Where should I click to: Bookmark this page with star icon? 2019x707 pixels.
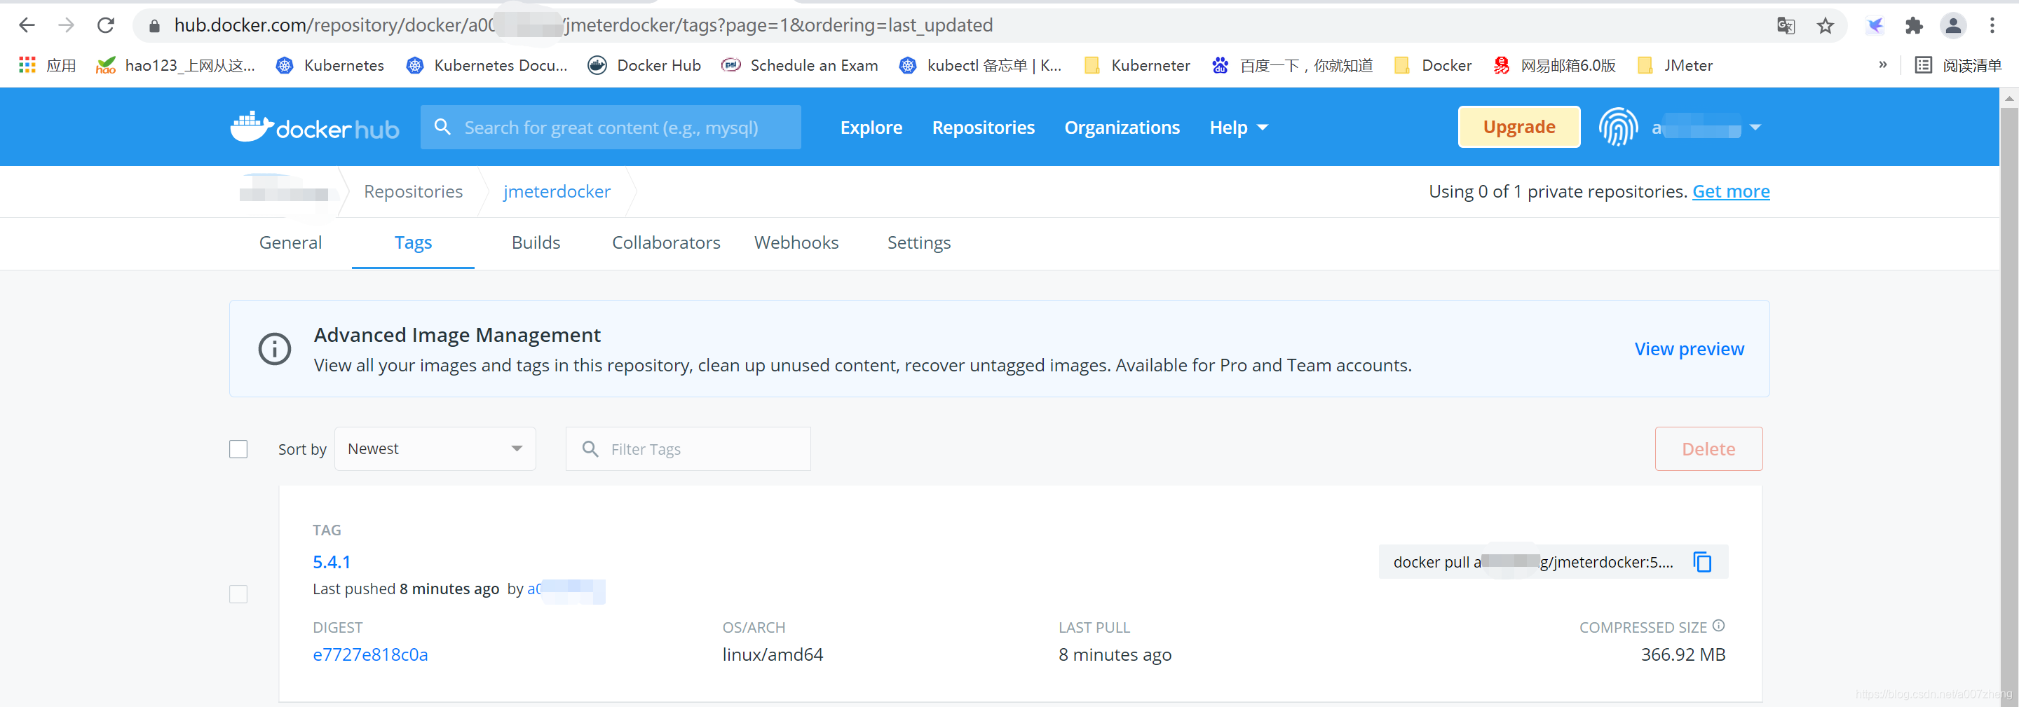click(x=1826, y=26)
